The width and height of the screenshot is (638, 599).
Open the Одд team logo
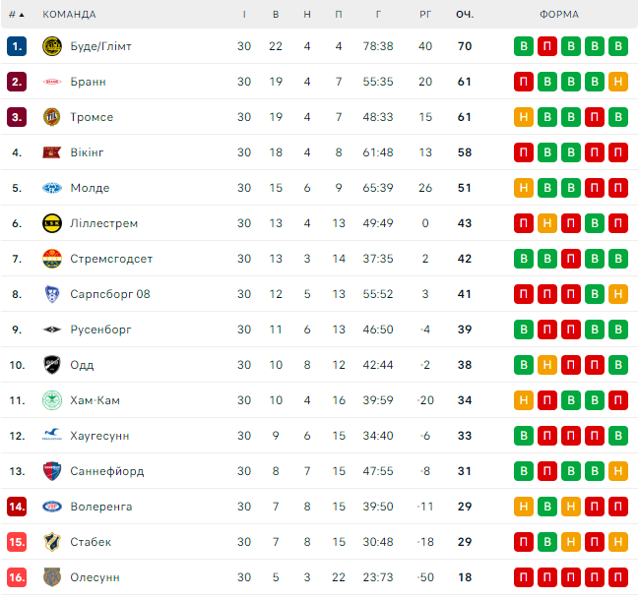[52, 365]
